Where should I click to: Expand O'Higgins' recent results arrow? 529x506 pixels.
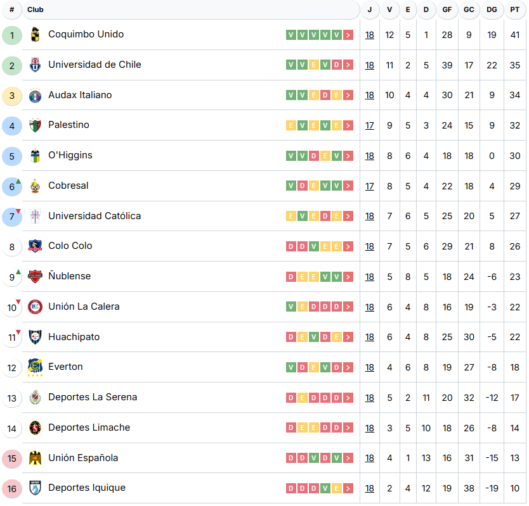click(348, 156)
